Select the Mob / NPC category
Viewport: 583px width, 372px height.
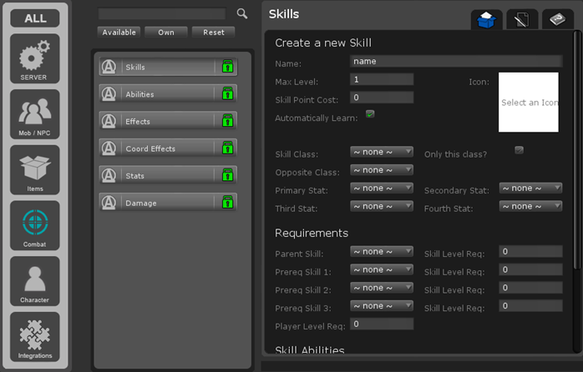tap(34, 113)
